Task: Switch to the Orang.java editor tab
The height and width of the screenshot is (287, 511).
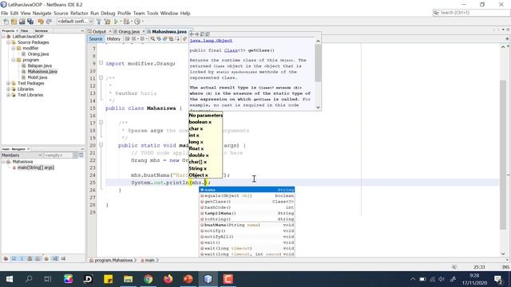Action: coord(129,32)
